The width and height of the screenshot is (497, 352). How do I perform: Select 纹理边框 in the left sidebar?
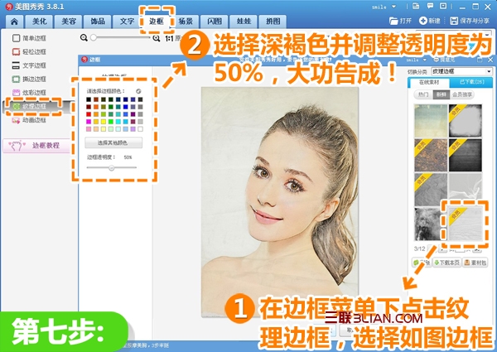coord(30,106)
